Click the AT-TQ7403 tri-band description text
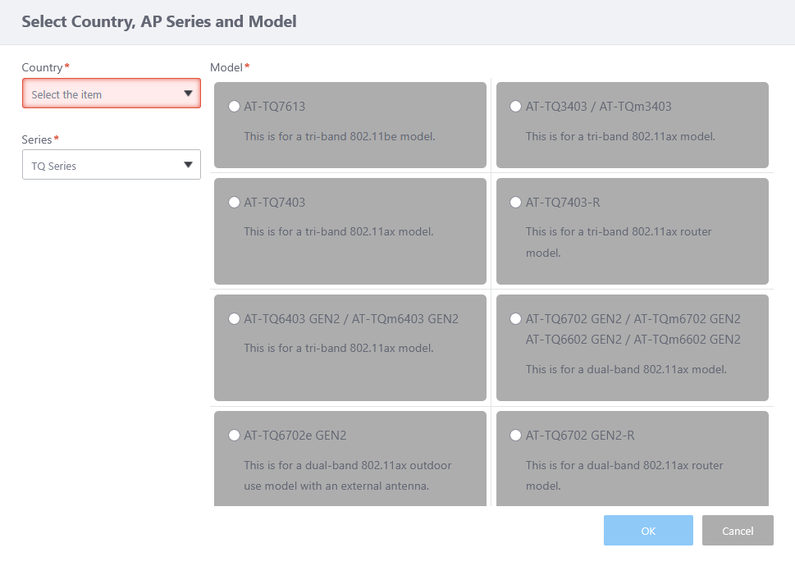Viewport: 795px width, 566px height. (338, 231)
